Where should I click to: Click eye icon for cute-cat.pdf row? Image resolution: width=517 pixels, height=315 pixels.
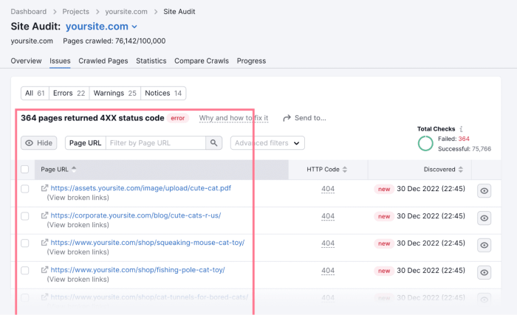[484, 190]
